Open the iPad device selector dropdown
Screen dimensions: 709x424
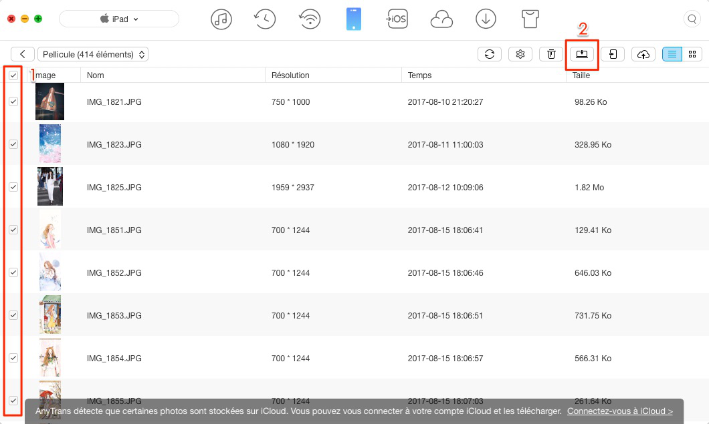pyautogui.click(x=119, y=19)
